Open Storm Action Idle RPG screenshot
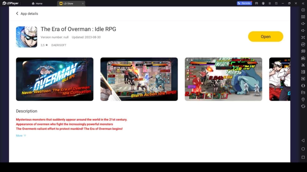This screenshot has height=172, width=307. 139,79
